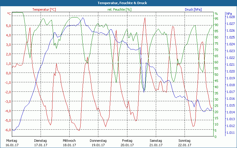
Task: Click the °C unit label on left axis
Action: point(9,14)
